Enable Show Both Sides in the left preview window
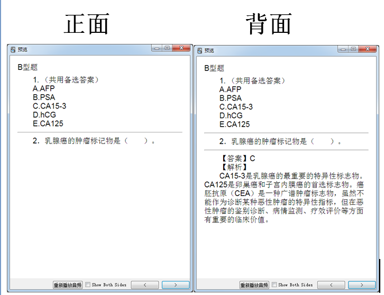The width and height of the screenshot is (384, 295). (x=88, y=285)
